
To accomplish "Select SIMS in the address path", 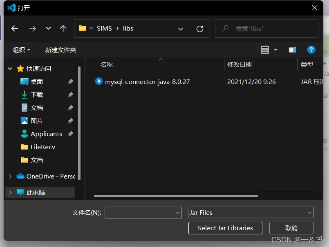I will click(104, 29).
